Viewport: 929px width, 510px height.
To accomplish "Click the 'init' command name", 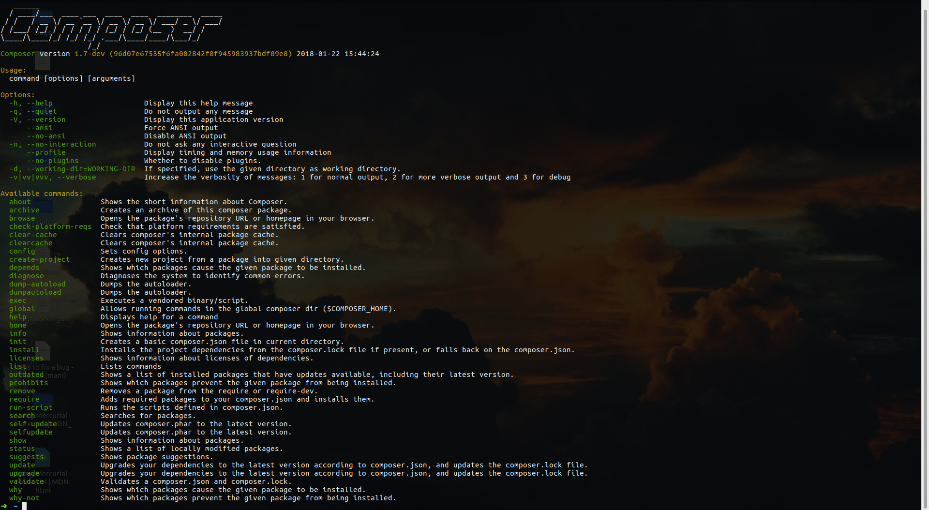I will coord(18,342).
